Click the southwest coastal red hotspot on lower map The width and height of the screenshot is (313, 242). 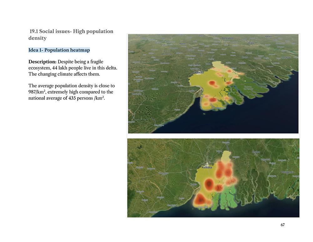pos(200,199)
